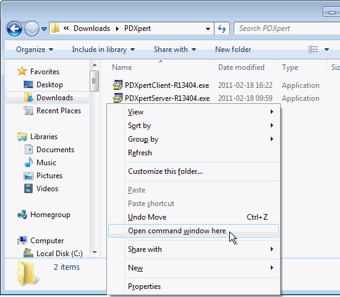Open Recent Places in the sidebar

tap(59, 111)
